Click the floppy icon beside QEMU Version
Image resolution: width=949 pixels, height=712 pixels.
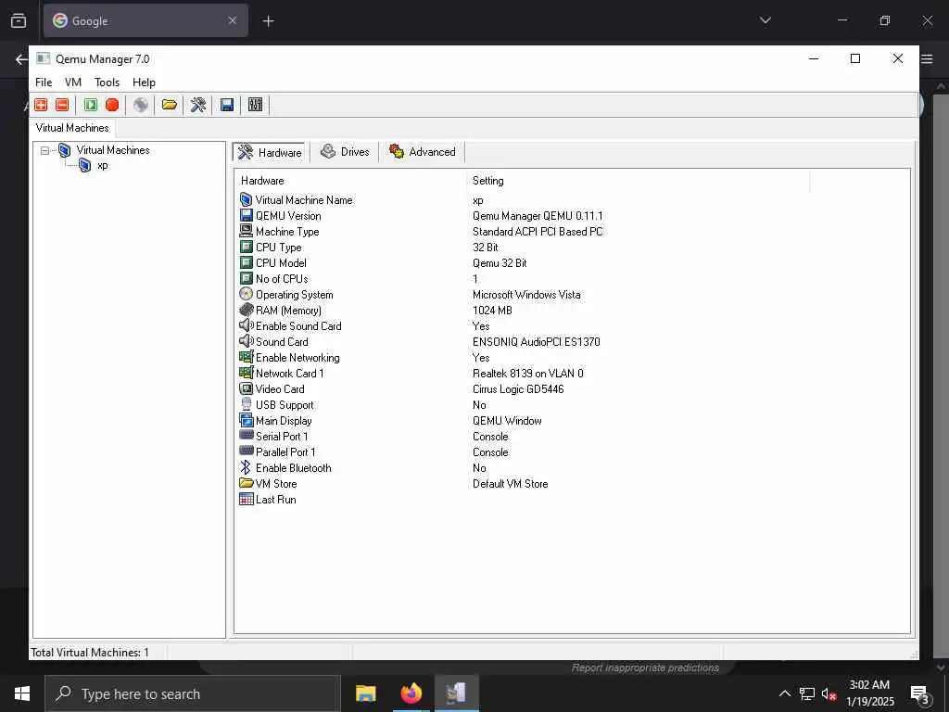tap(246, 215)
